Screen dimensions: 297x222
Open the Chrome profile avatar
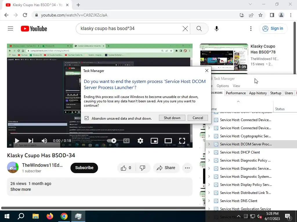[281, 15]
